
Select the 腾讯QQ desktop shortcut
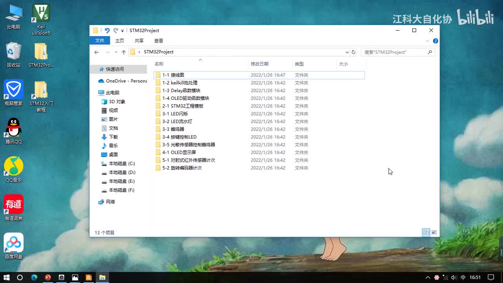point(14,131)
